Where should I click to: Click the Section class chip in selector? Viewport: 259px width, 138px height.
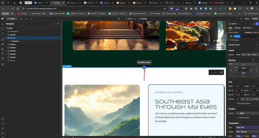237,36
